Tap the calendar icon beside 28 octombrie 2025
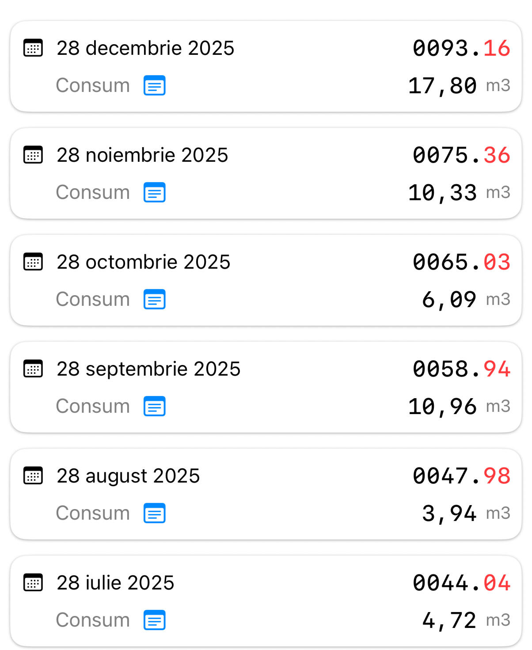 pyautogui.click(x=33, y=262)
